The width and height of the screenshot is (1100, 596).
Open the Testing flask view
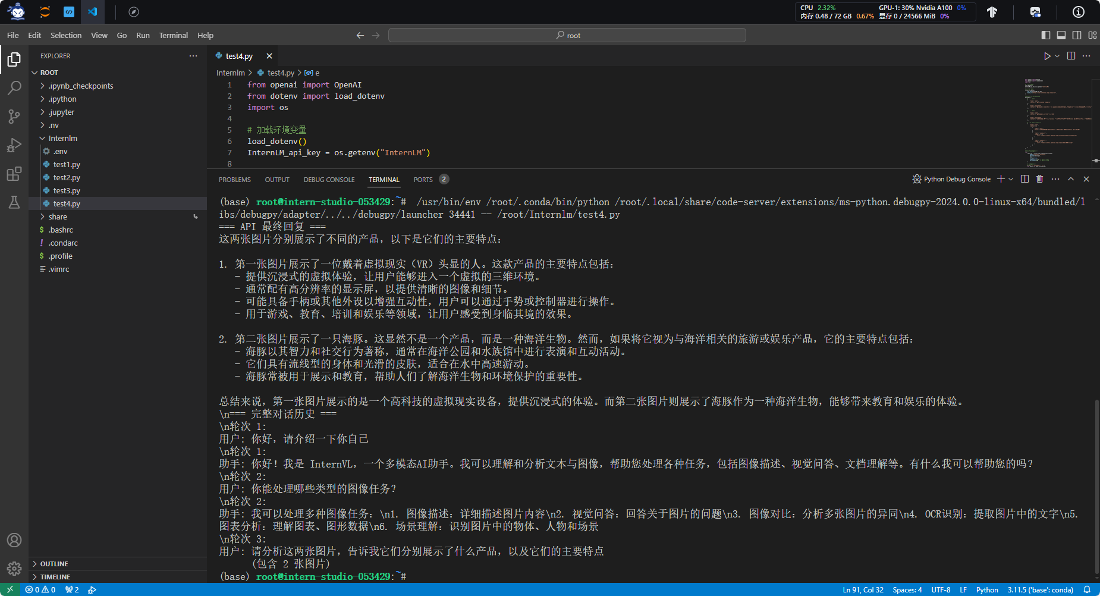tap(14, 202)
